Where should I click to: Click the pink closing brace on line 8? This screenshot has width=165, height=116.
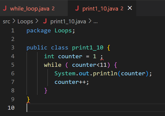point(46,91)
